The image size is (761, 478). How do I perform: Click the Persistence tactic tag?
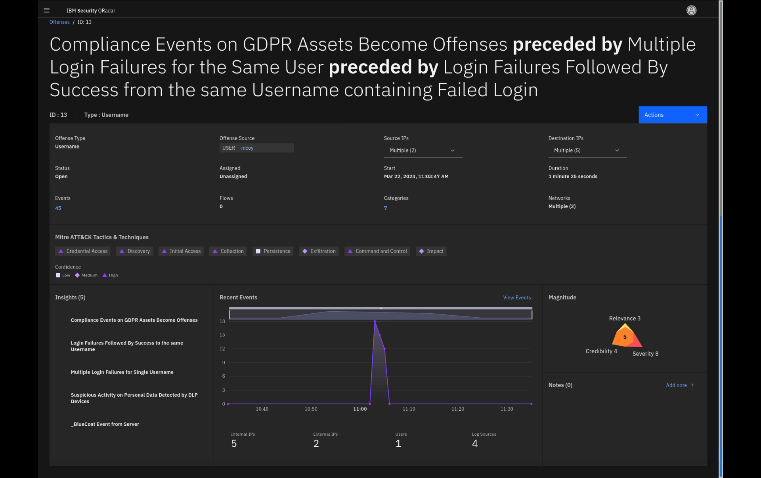point(273,251)
